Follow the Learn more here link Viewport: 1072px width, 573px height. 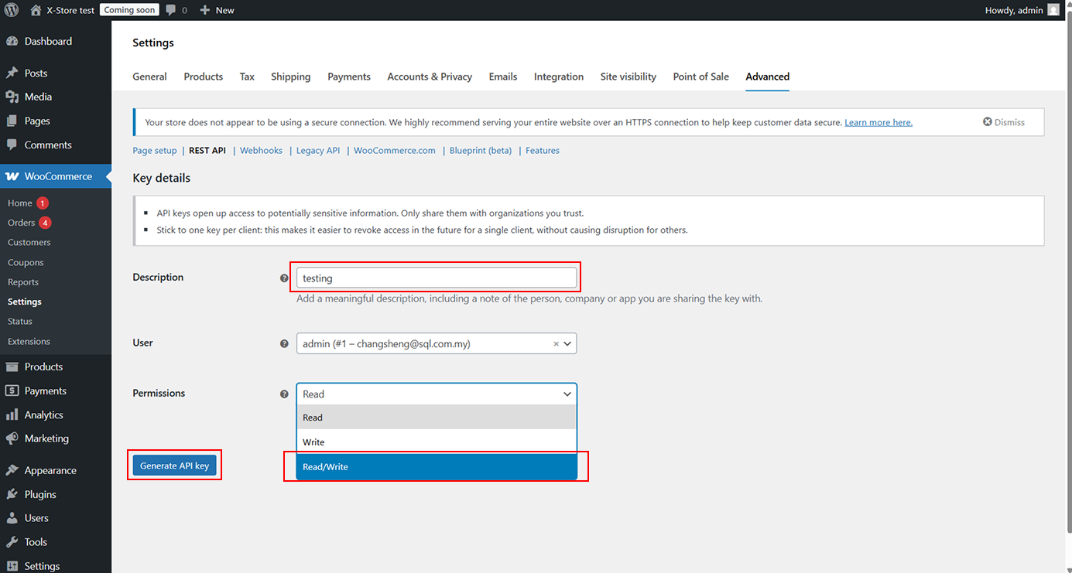[878, 122]
